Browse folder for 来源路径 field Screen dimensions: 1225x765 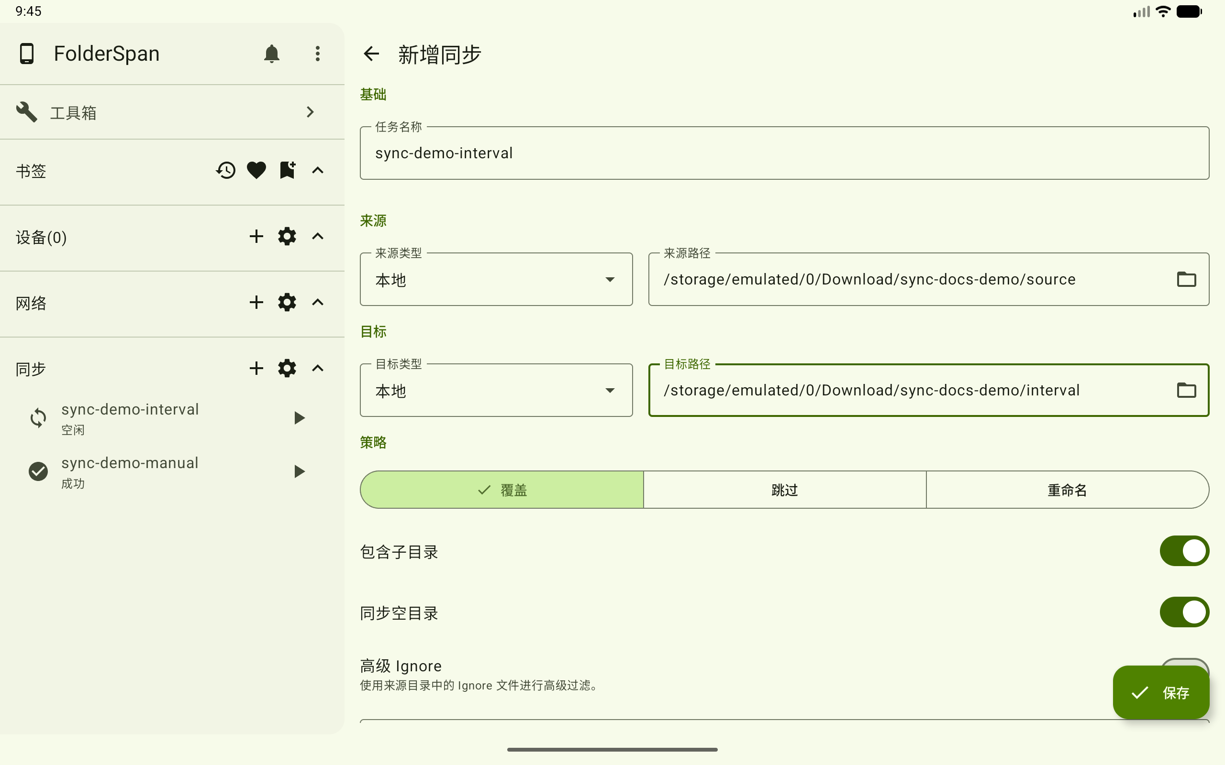(x=1187, y=279)
